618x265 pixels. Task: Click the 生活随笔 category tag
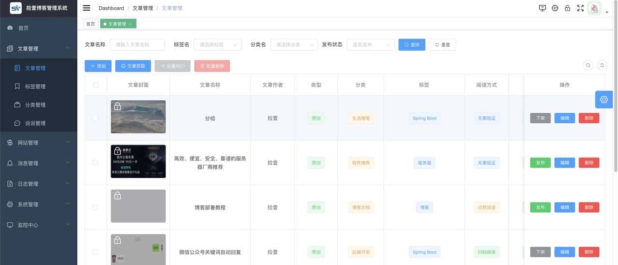(361, 118)
